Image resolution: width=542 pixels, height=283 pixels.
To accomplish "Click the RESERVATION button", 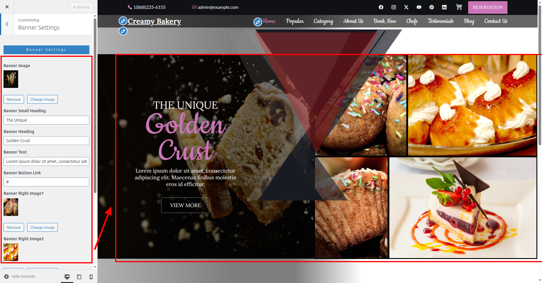I will 488,7.
